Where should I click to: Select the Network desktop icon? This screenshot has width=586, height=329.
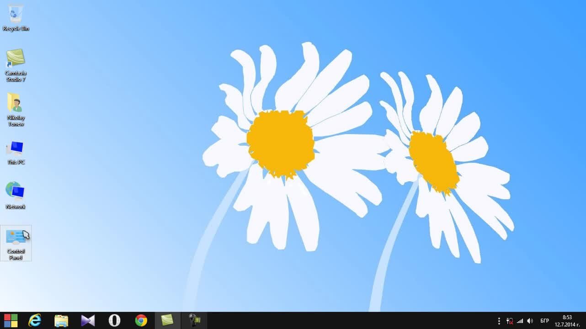click(x=16, y=195)
